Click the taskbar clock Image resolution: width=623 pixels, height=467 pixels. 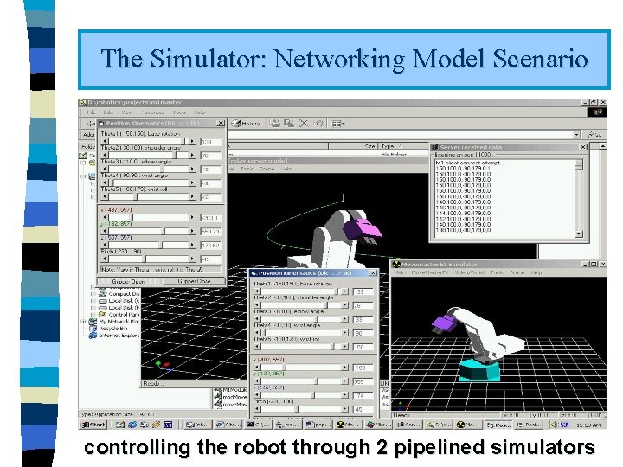pyautogui.click(x=588, y=425)
